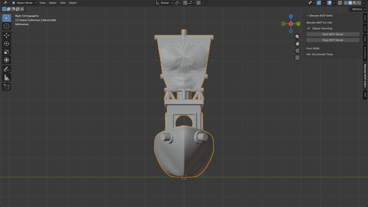Select the 3D Cursor tool
The image size is (368, 207).
click(x=6, y=26)
